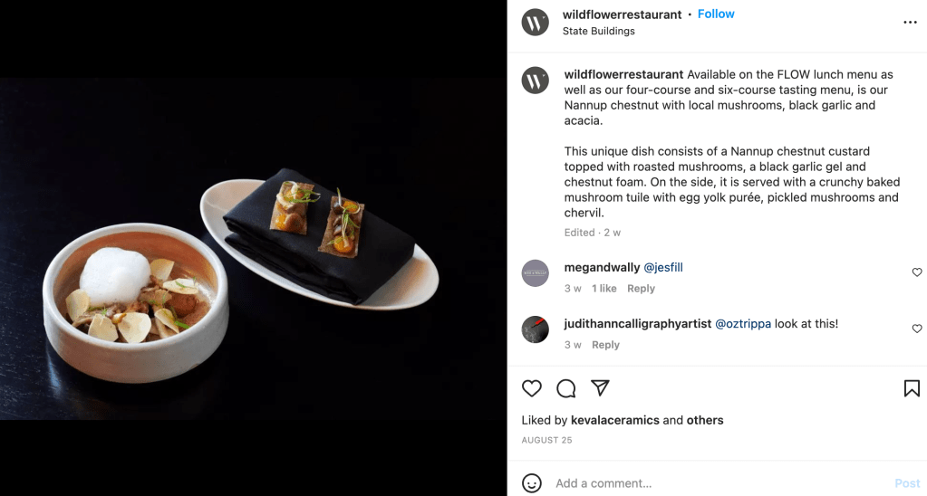Open the @jesfill mention link
927x496 pixels.
pyautogui.click(x=663, y=268)
